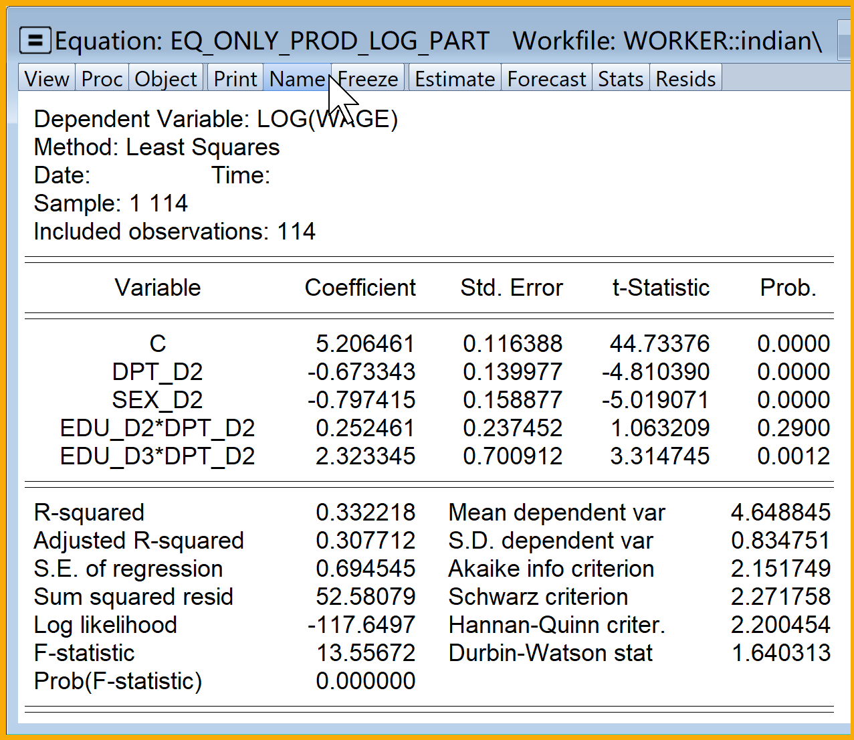Show residuals with the Resids button
Screen dimensions: 854x740
pos(685,79)
